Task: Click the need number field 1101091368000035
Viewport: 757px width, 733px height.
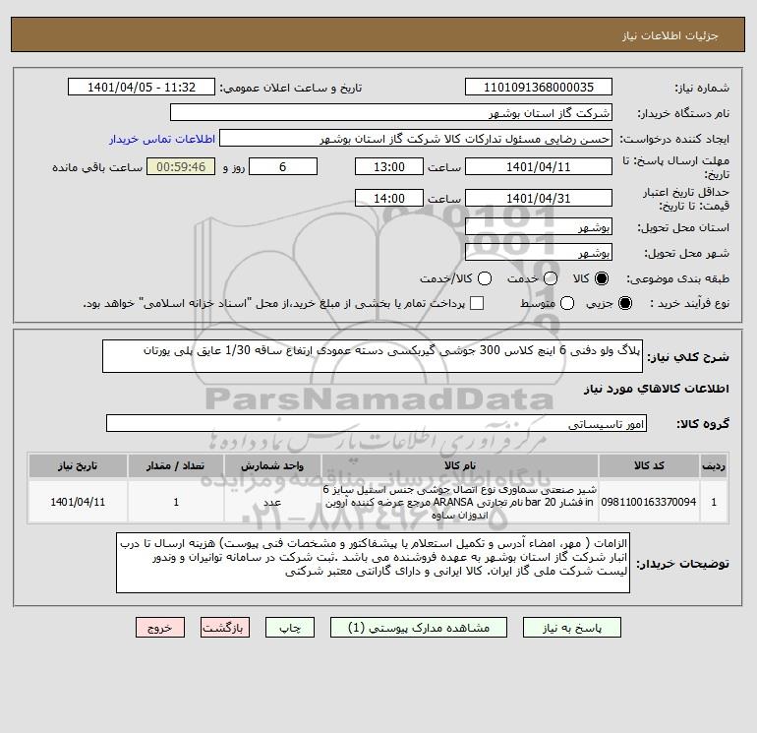Action: tap(539, 88)
